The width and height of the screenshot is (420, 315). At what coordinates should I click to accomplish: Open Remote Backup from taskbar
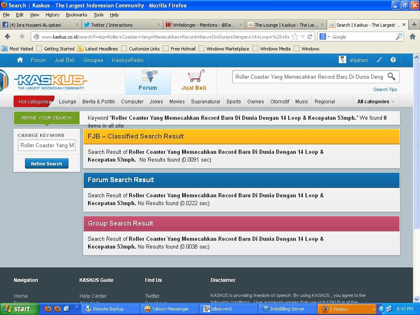tap(111, 309)
